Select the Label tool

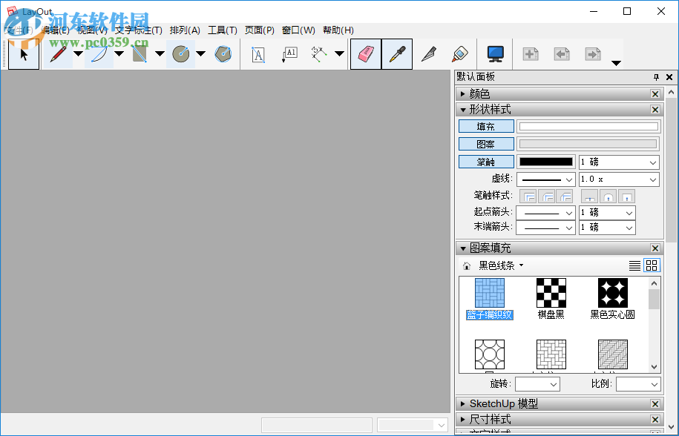point(289,53)
